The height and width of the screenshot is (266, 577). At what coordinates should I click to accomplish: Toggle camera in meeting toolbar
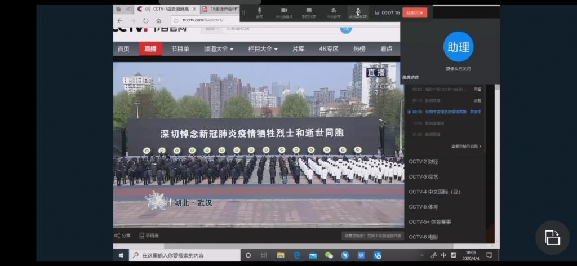click(284, 12)
